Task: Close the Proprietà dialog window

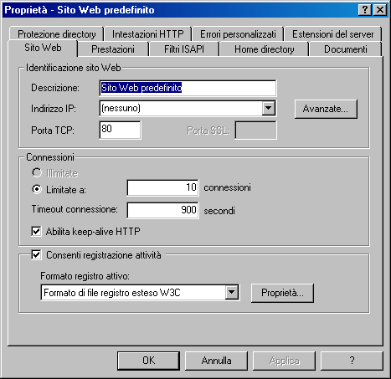Action: click(380, 10)
